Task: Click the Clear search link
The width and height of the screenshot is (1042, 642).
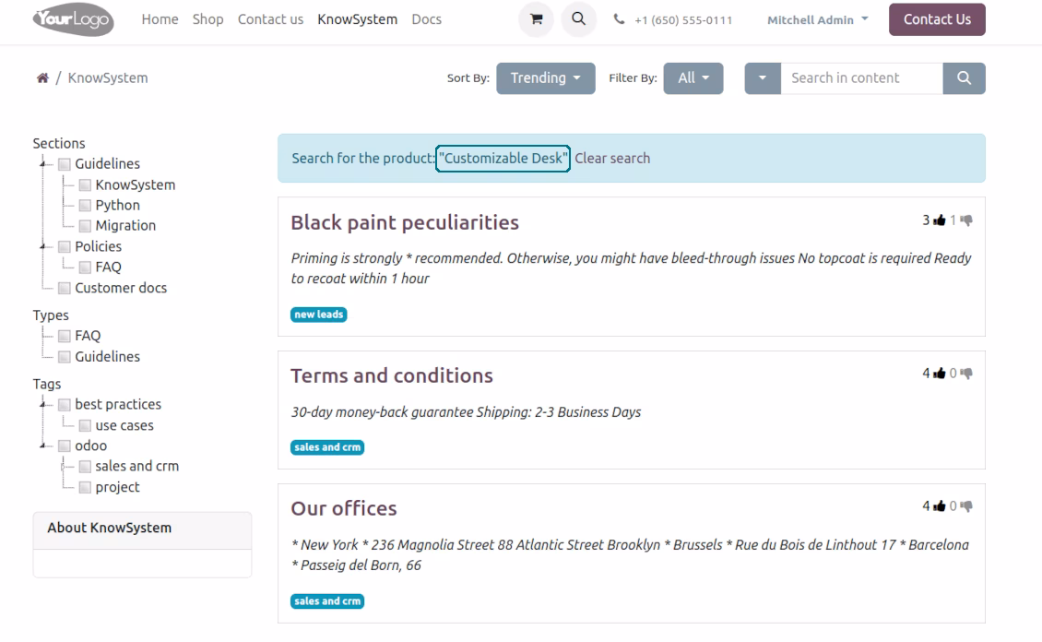Action: 612,158
